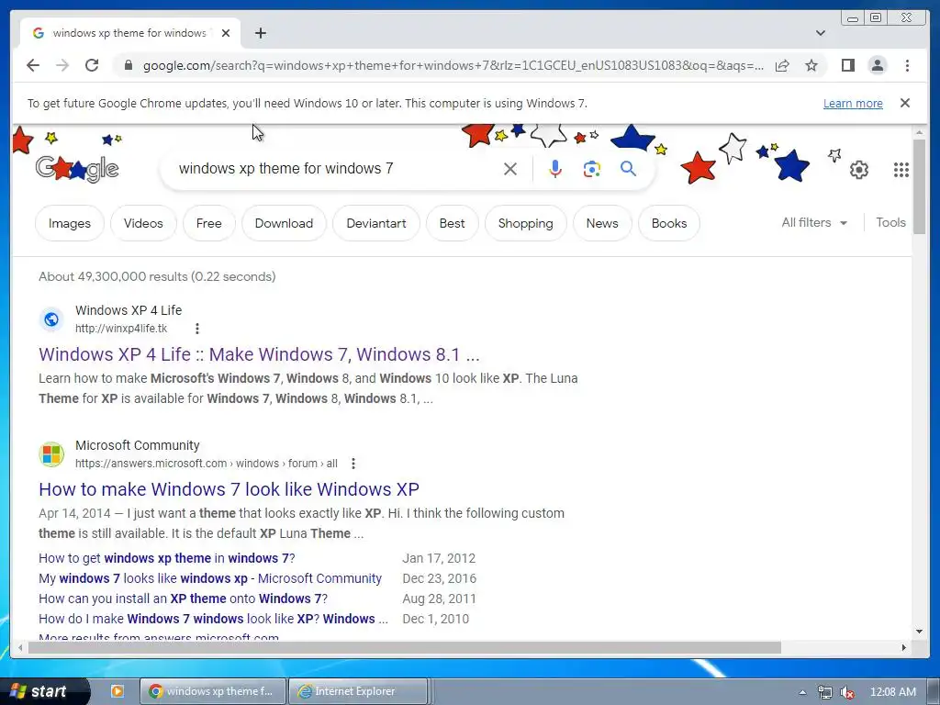Open 'How do I make Windows 7 windows' link
Viewport: 940px width, 705px height.
[213, 619]
